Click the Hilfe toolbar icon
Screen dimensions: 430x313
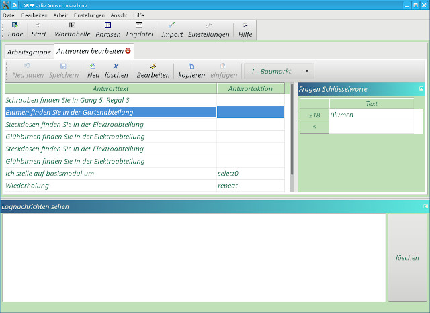coord(245,29)
